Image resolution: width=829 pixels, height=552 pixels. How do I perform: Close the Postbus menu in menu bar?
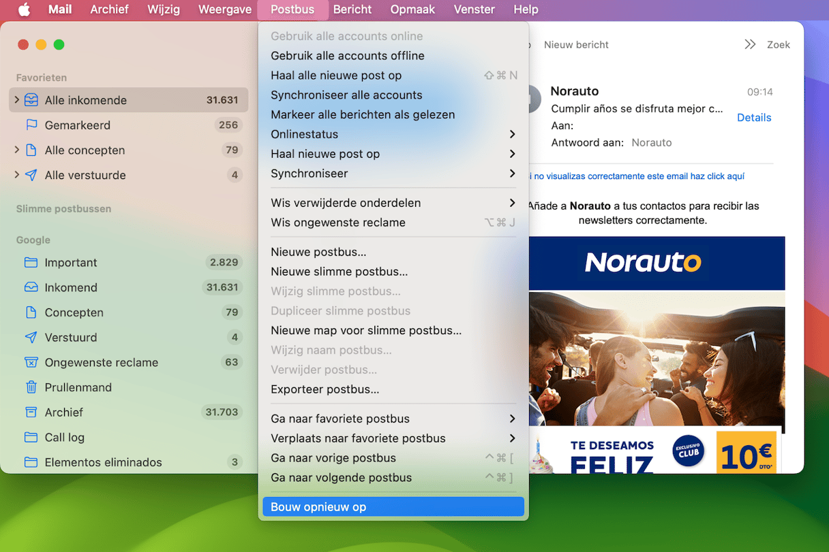click(x=292, y=10)
